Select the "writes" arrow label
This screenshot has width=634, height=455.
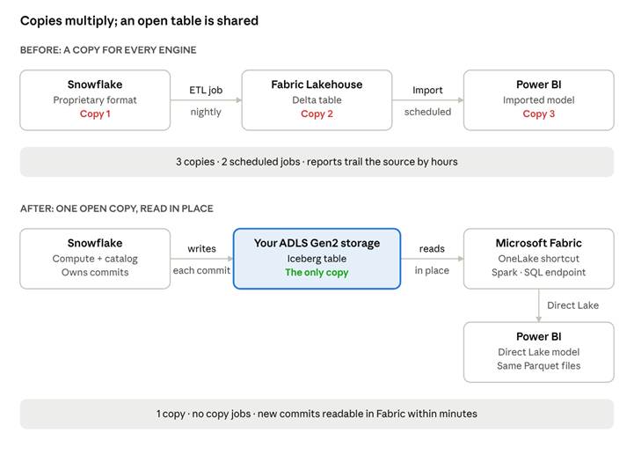pyautogui.click(x=201, y=248)
